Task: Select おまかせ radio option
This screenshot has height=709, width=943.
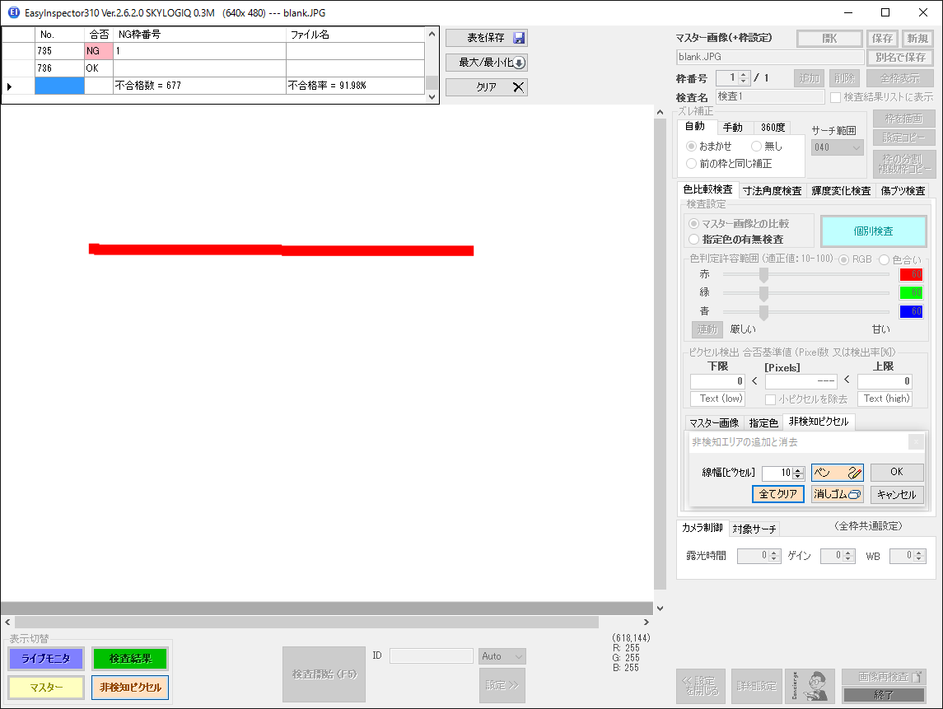Action: pyautogui.click(x=692, y=146)
